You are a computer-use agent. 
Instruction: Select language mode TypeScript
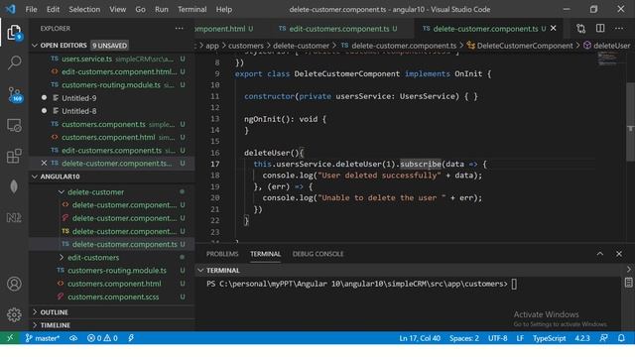[x=549, y=338]
